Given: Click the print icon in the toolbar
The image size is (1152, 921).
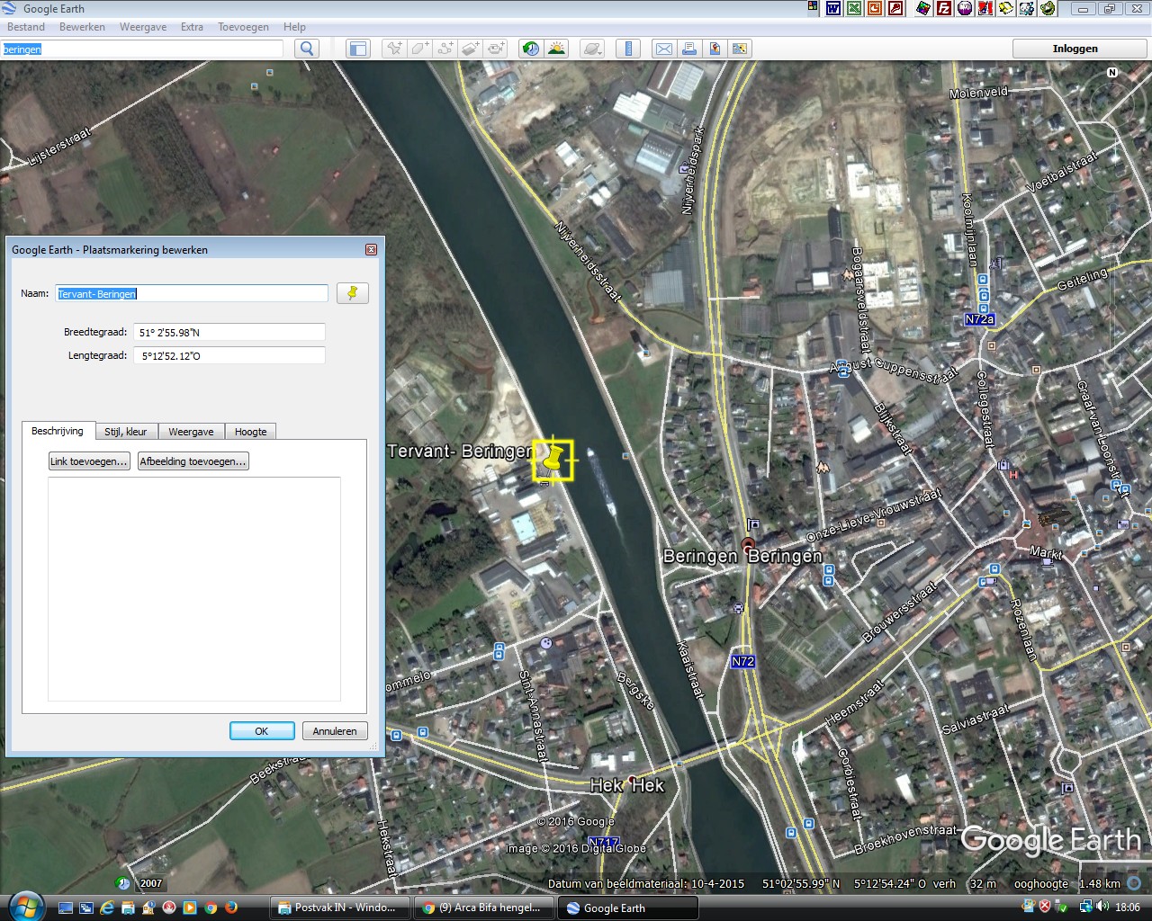Looking at the screenshot, I should tap(689, 49).
